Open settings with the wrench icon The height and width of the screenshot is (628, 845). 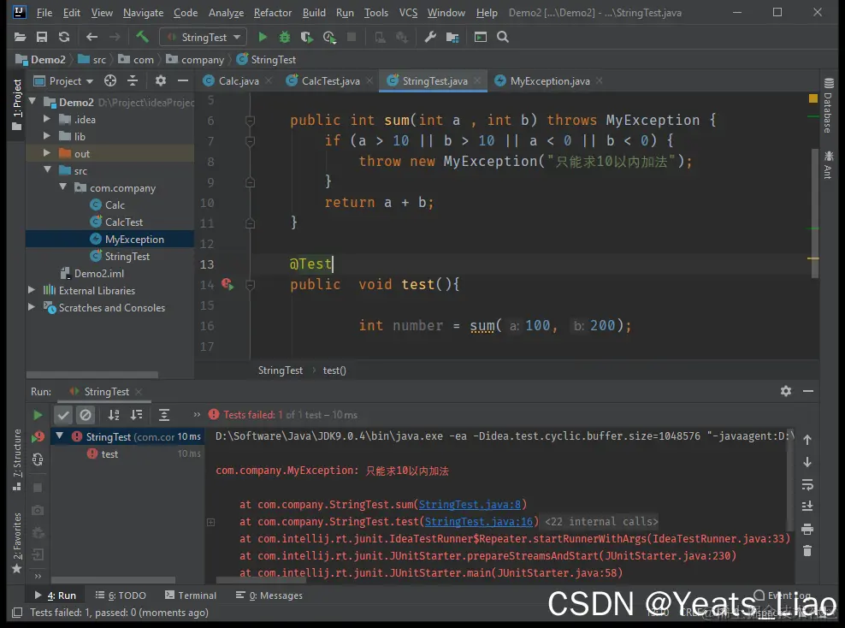click(430, 37)
